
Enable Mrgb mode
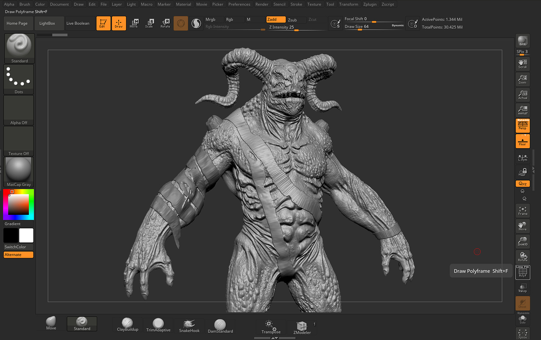(214, 20)
